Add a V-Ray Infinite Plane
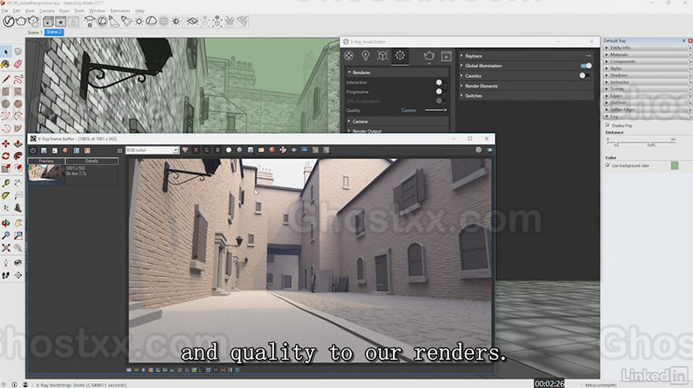This screenshot has height=388, width=693. pyautogui.click(x=192, y=21)
